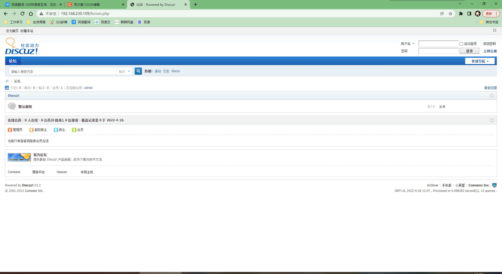Open the 官方论坛 link
This screenshot has width=502, height=274.
pyautogui.click(x=40, y=155)
